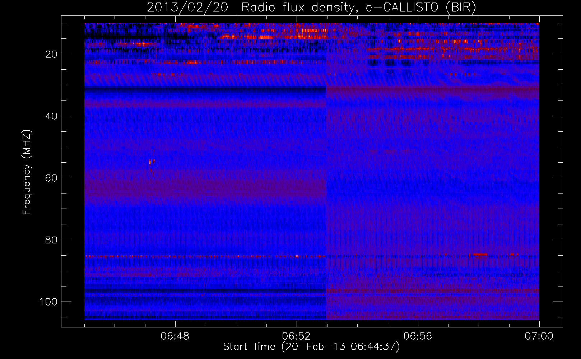Click the '20' frequency tick label

click(x=51, y=54)
